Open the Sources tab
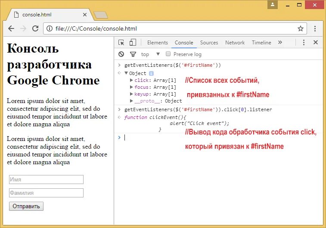This screenshot has height=228, width=326. (209, 43)
